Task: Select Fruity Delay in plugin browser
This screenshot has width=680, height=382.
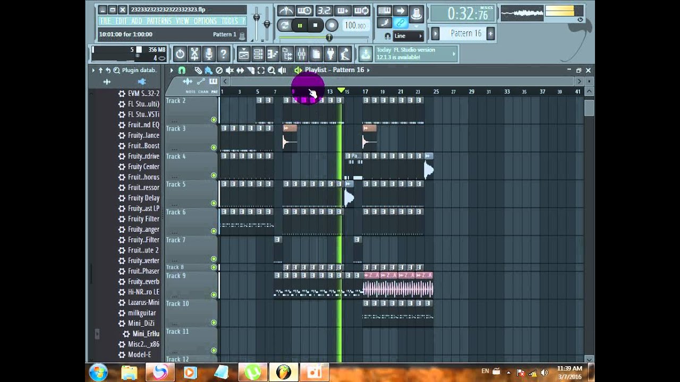Action: pos(143,198)
